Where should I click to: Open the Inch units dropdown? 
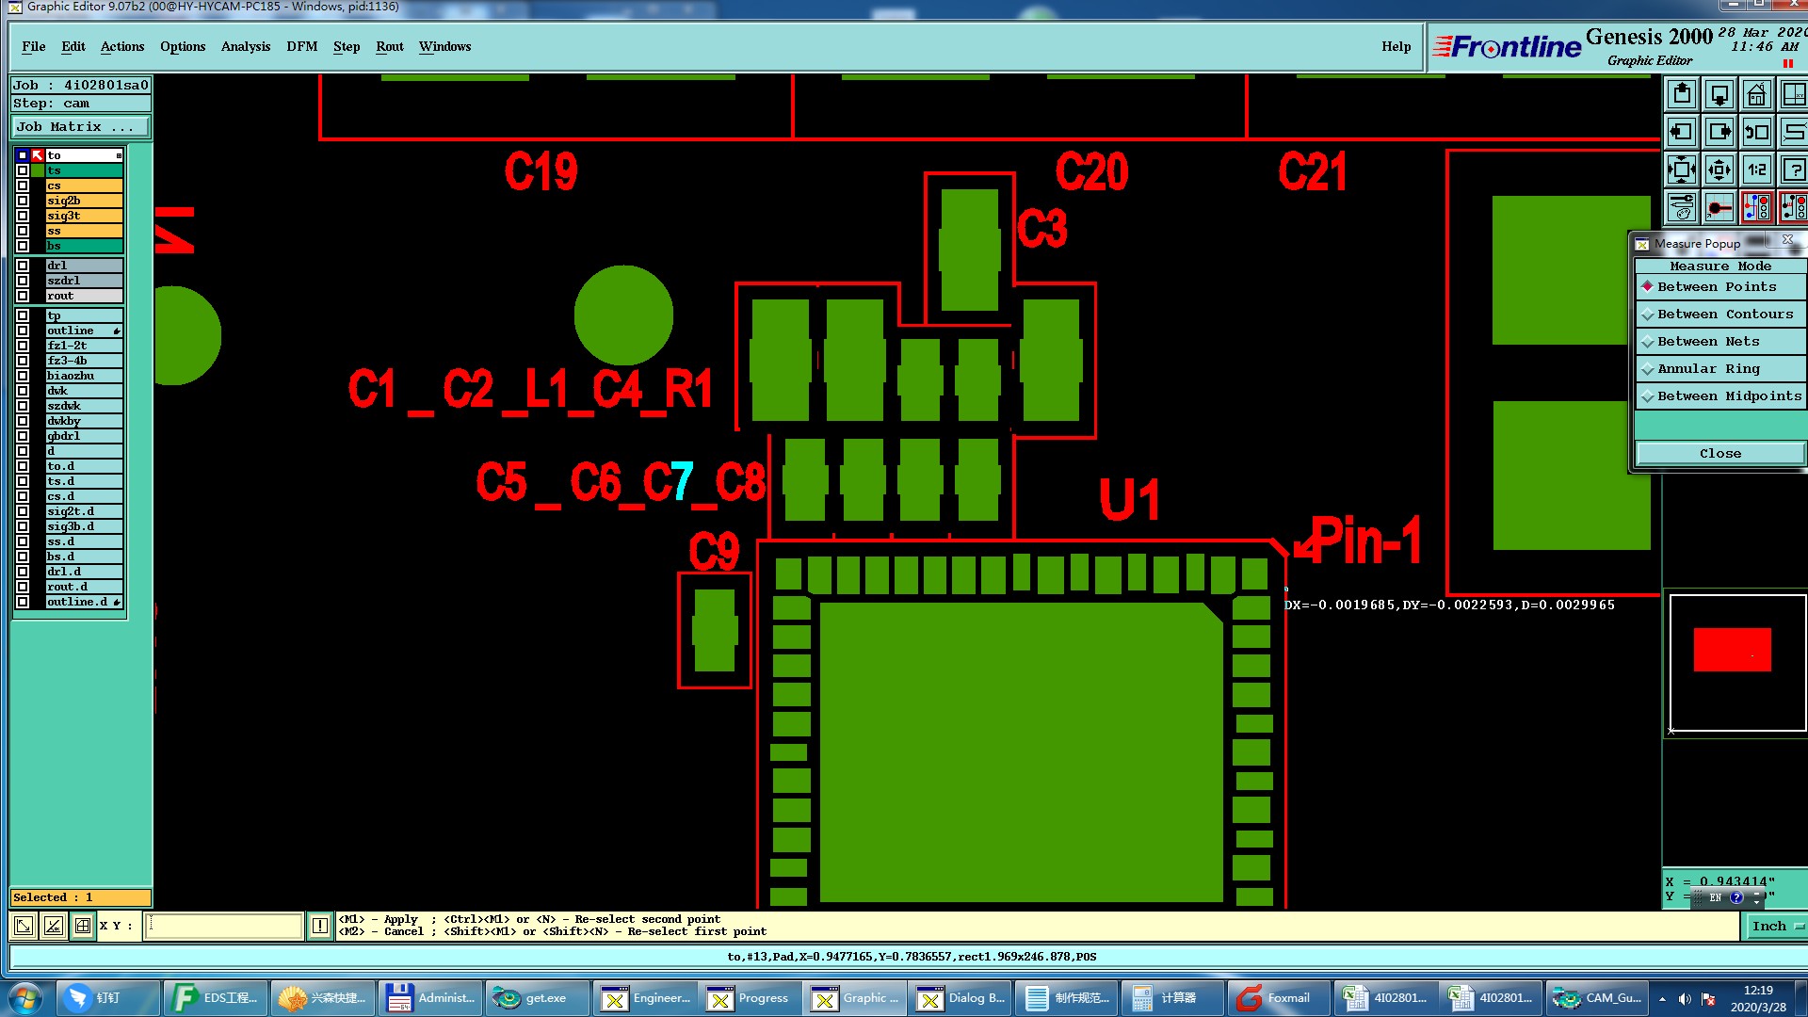pyautogui.click(x=1775, y=927)
